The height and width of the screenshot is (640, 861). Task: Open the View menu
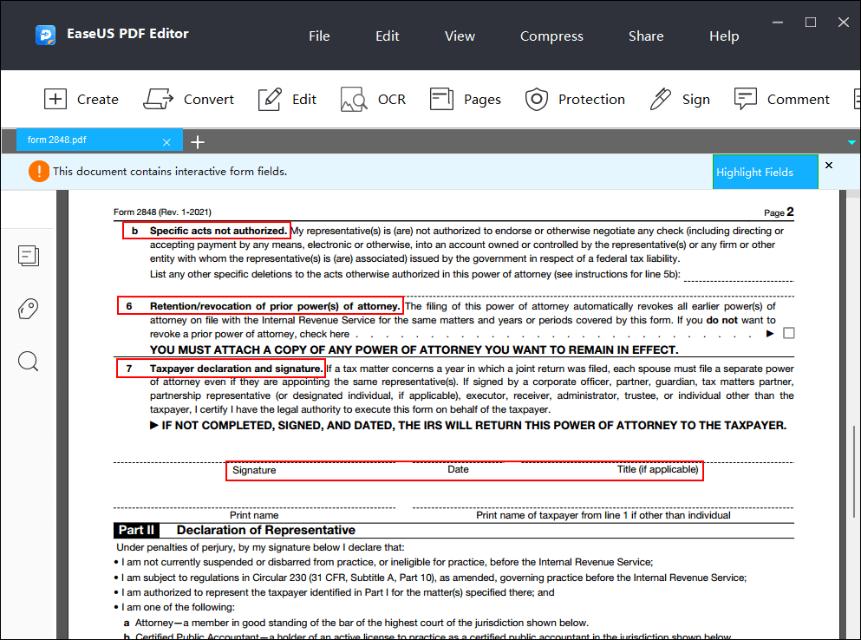point(460,36)
